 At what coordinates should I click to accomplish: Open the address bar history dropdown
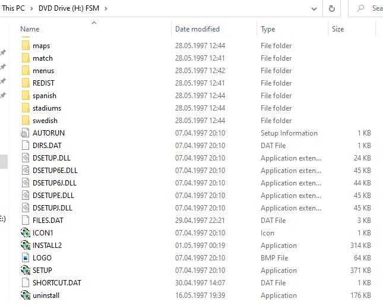[x=314, y=8]
